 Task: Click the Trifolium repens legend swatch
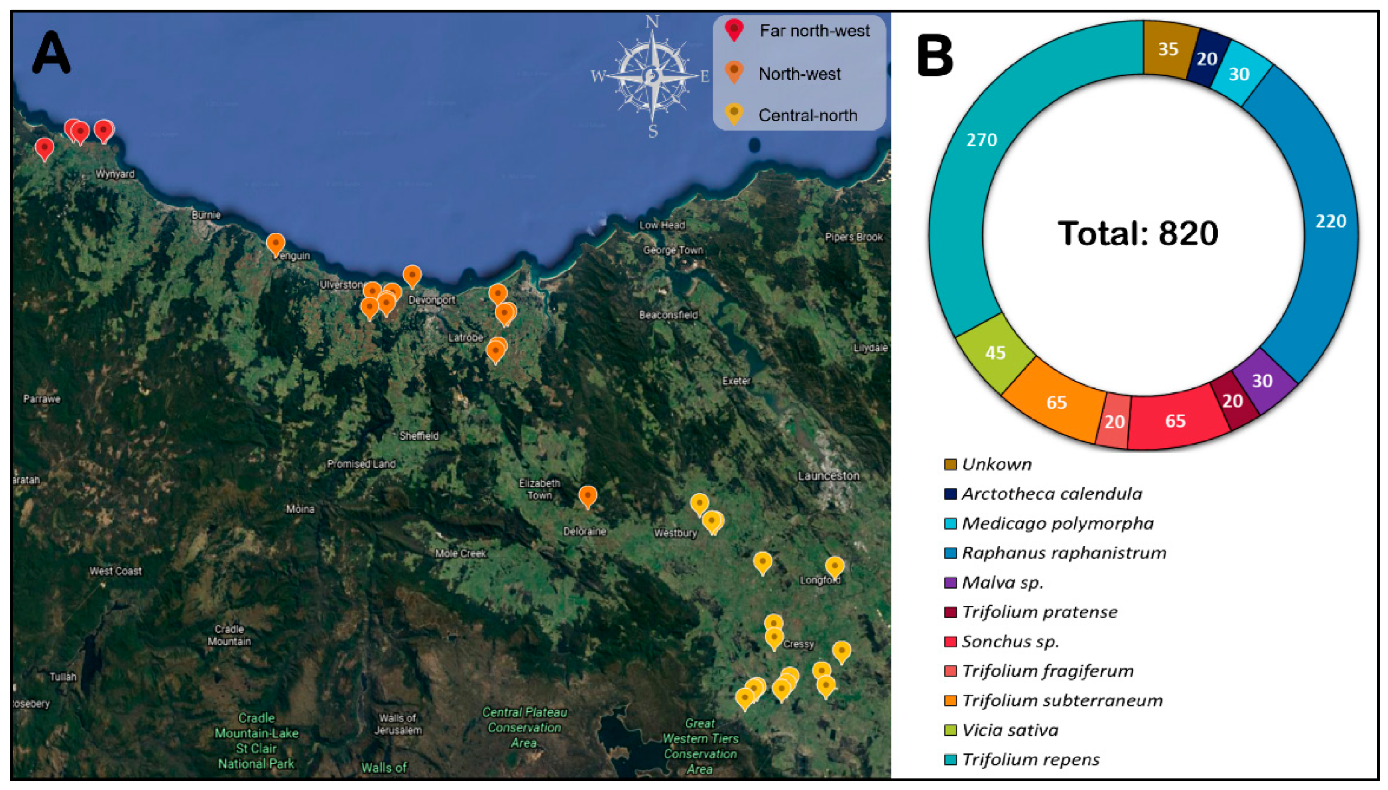[x=950, y=759]
